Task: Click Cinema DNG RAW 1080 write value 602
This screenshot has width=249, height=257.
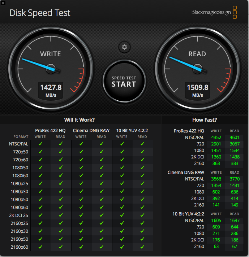Action: (x=216, y=192)
